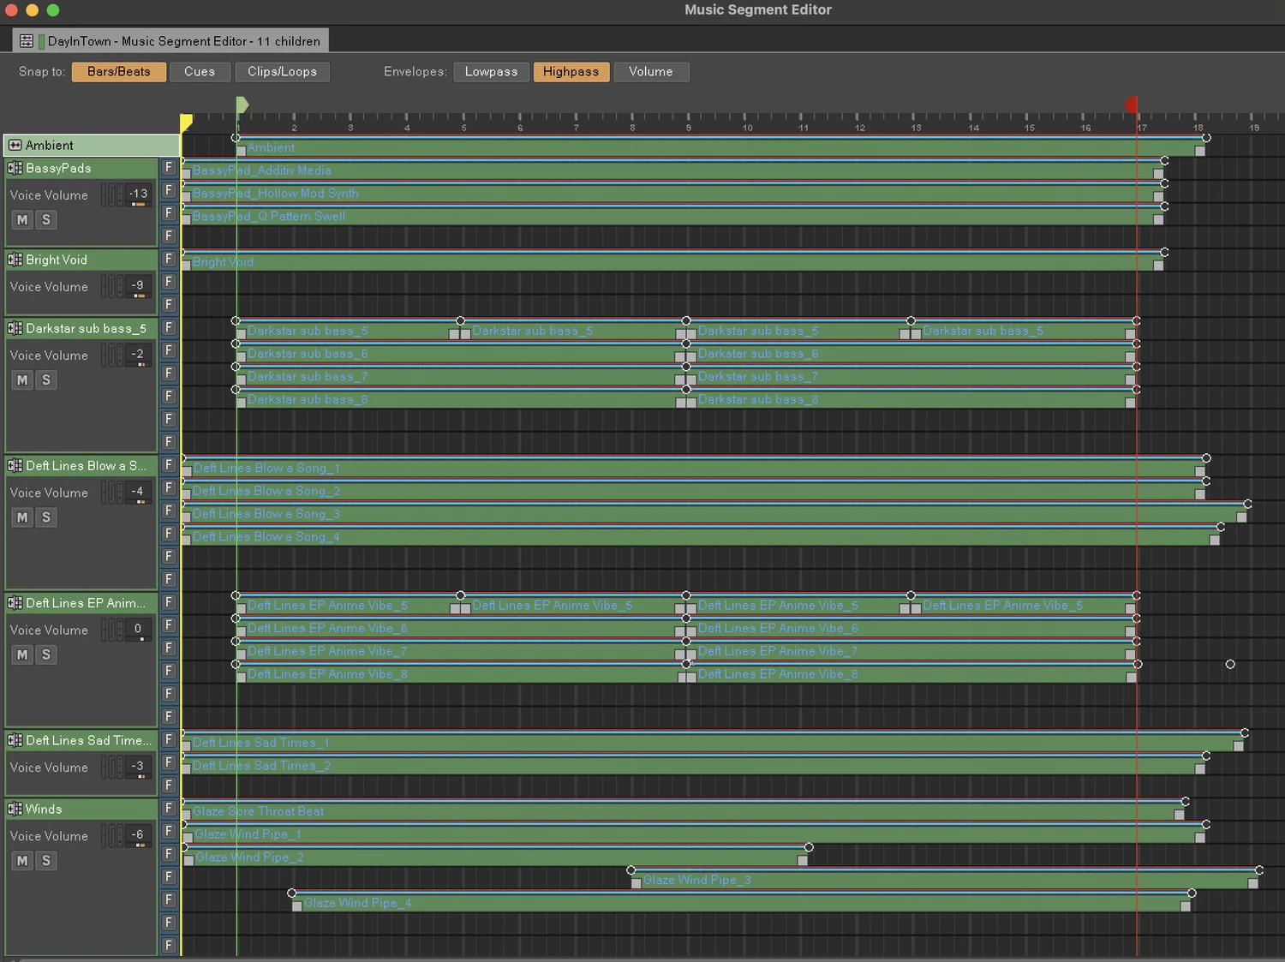Viewport: 1285px width, 962px height.
Task: Select the Deft Lines Sad Times_1 clip
Action: (713, 743)
